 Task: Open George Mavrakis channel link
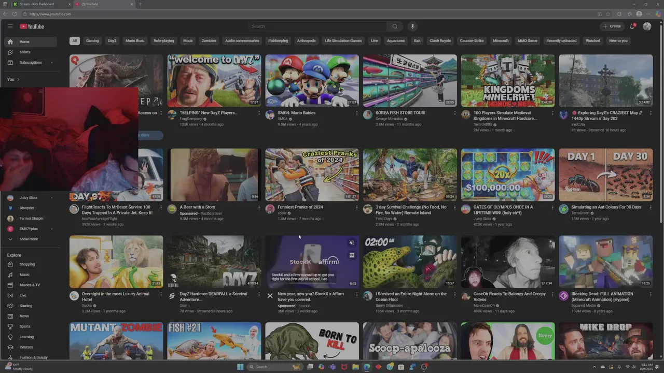pyautogui.click(x=389, y=119)
